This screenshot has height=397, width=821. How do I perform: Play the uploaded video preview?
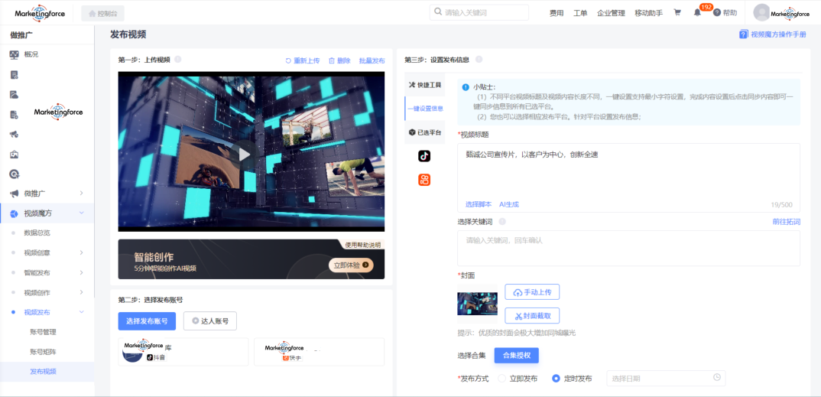[x=244, y=155]
